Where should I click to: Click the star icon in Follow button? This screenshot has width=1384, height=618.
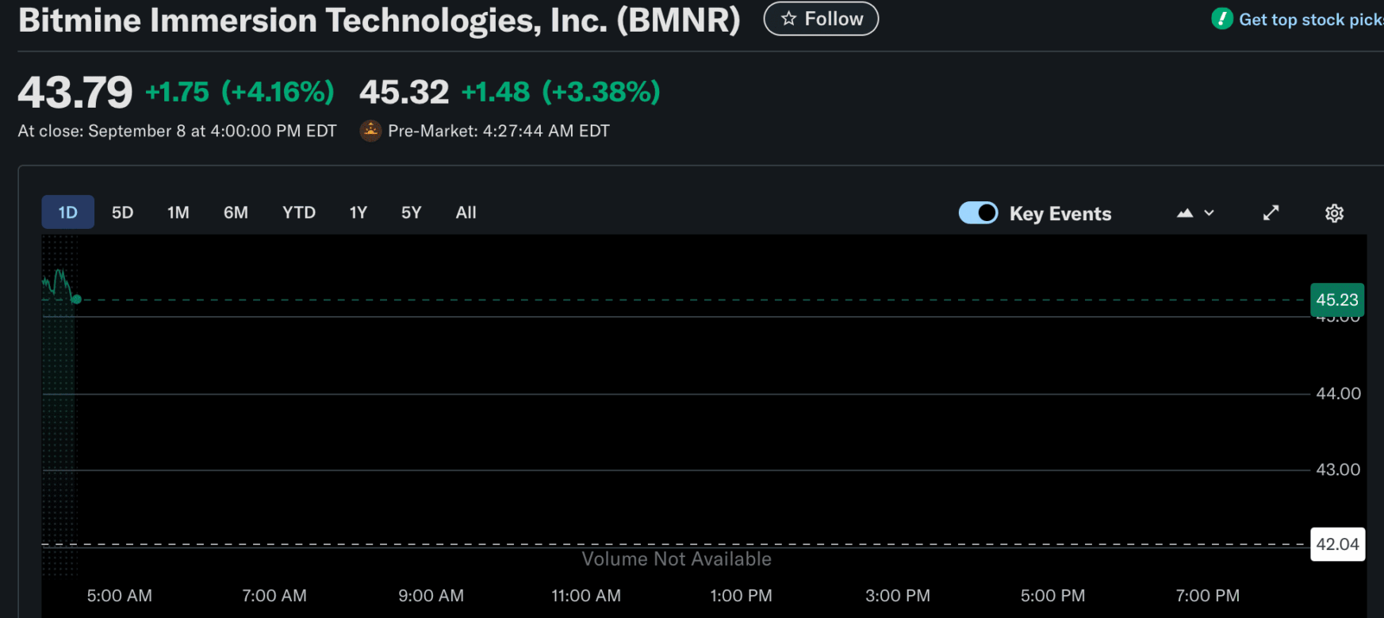[x=788, y=19]
